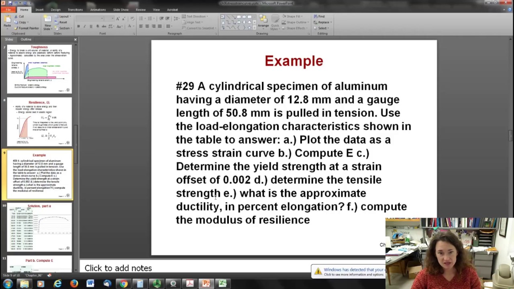Save the presentation from Quick Access Toolbar

point(10,3)
